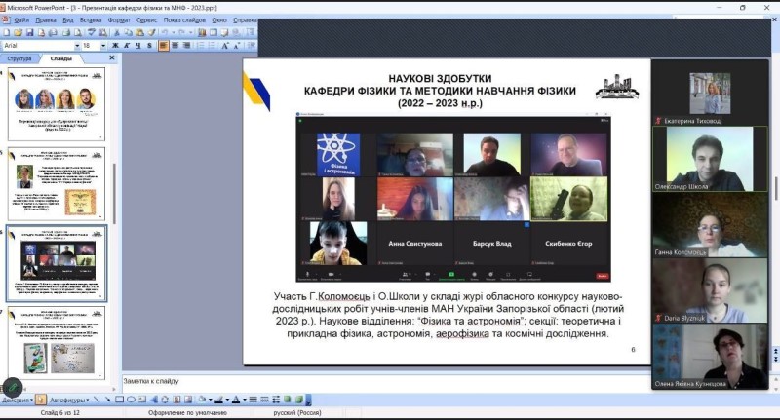This screenshot has width=780, height=420.
Task: Run the spelling check icon
Action: [91, 32]
